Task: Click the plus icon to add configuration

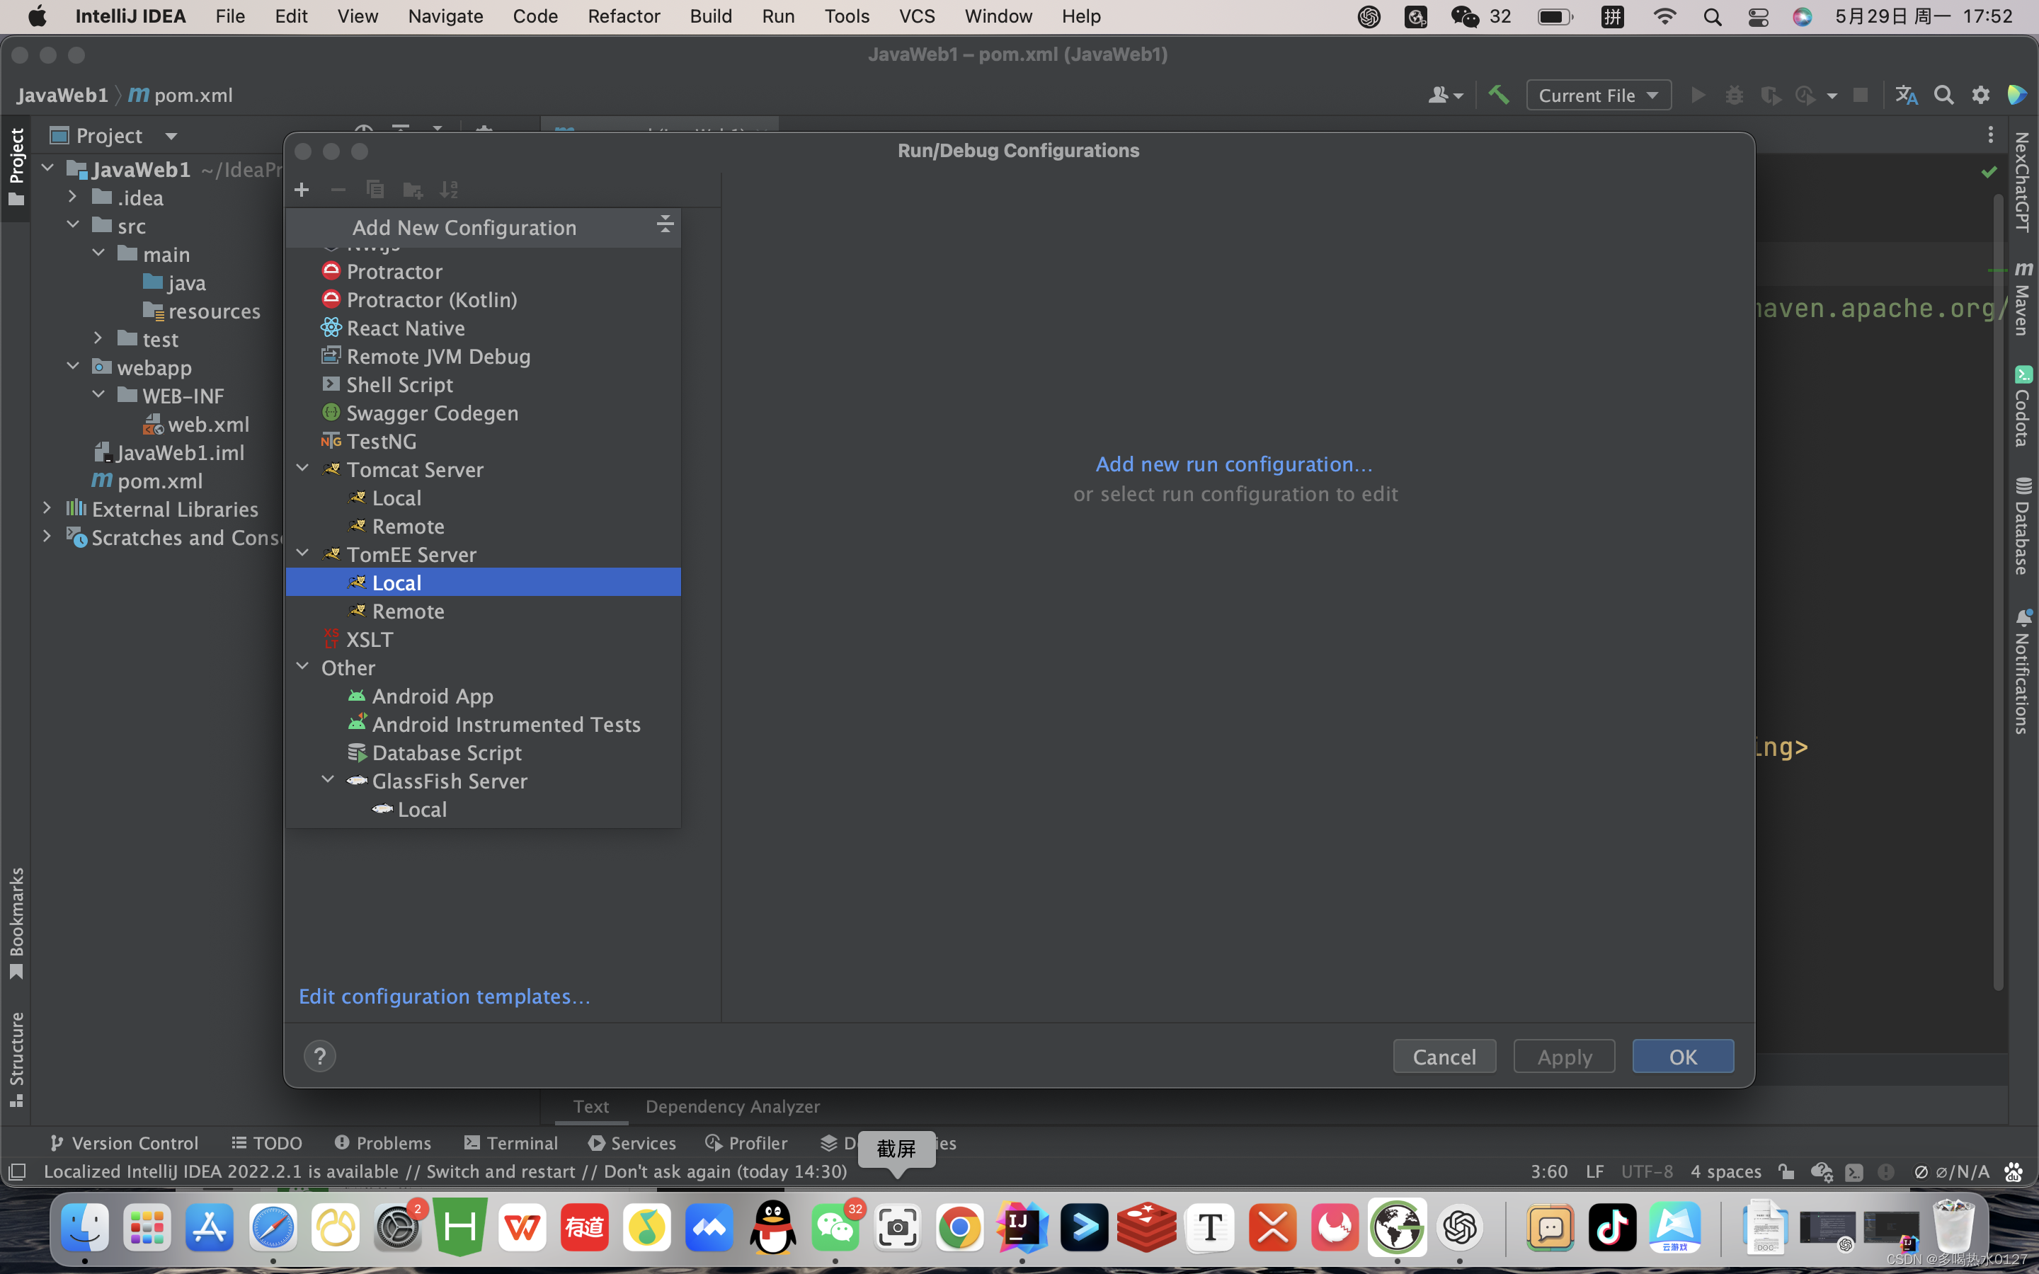Action: pyautogui.click(x=302, y=190)
